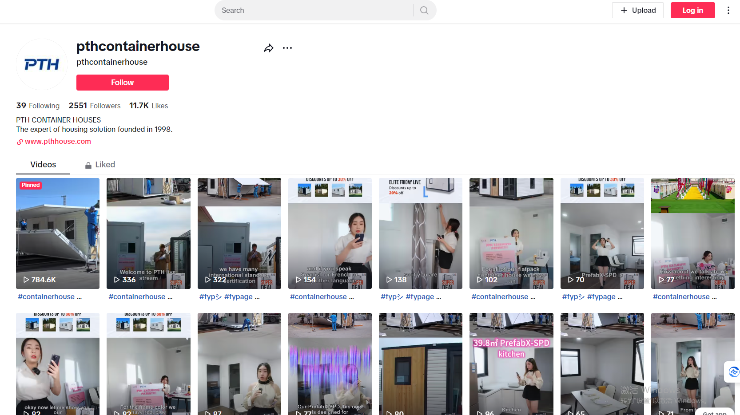Viewport: 740px width, 415px height.
Task: Click the link icon beside www.pthhouse.com
Action: coord(20,142)
